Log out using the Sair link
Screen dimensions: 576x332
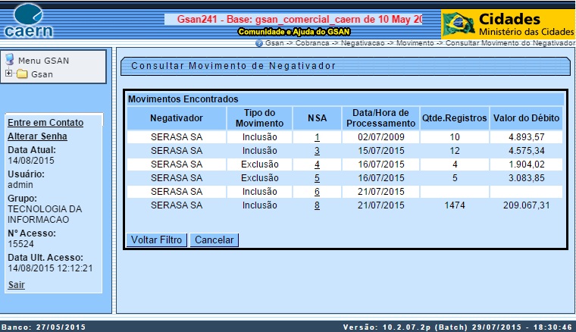click(15, 284)
